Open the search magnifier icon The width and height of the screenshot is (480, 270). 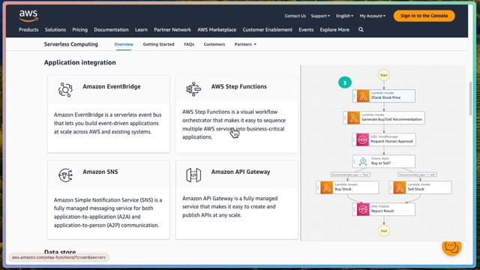361,30
